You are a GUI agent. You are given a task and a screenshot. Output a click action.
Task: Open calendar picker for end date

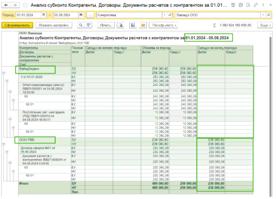pos(81,15)
